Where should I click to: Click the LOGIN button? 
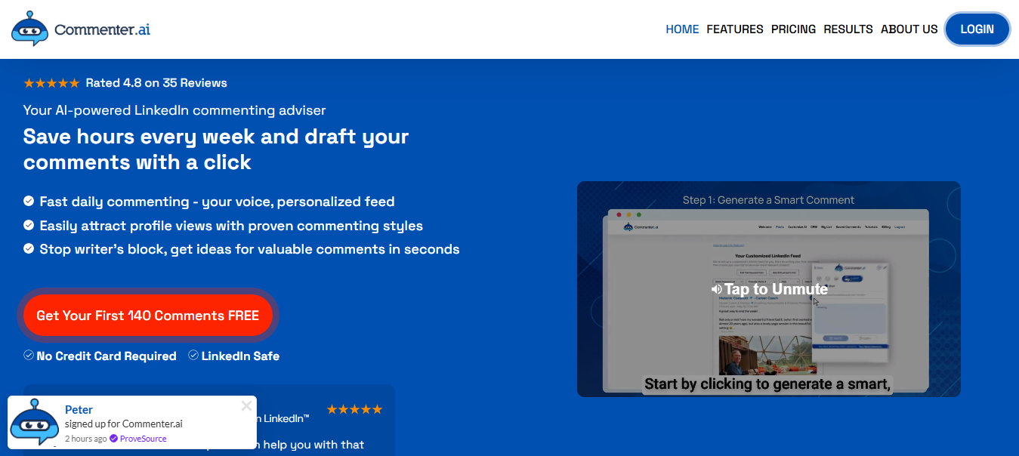pos(977,29)
